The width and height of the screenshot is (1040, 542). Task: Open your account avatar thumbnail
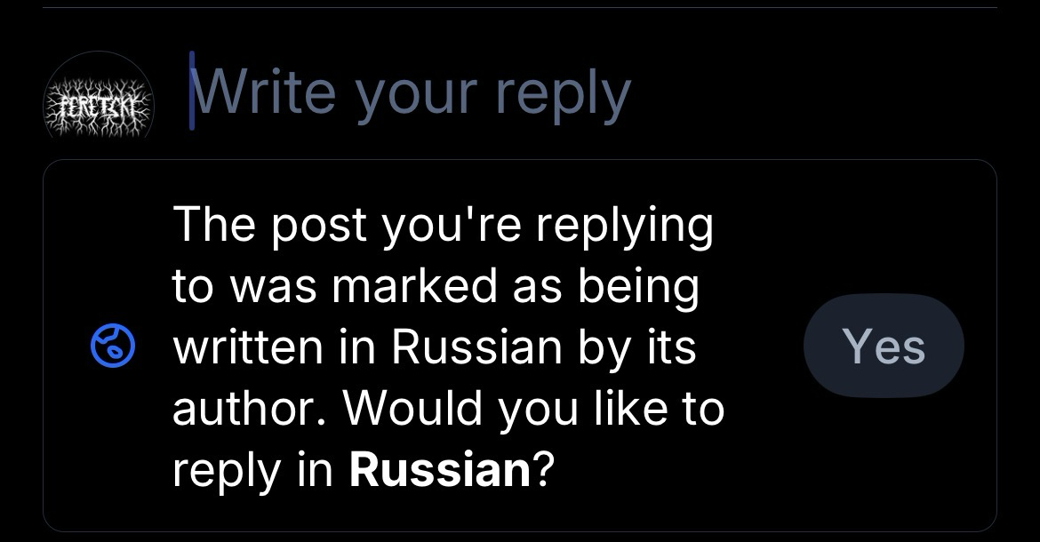[99, 105]
